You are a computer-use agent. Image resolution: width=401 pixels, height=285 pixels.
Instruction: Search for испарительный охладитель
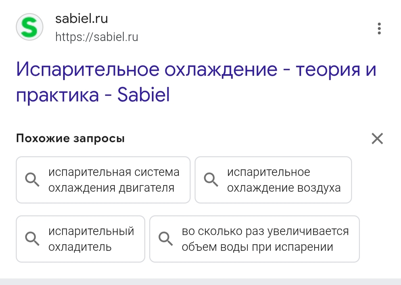[x=91, y=239]
